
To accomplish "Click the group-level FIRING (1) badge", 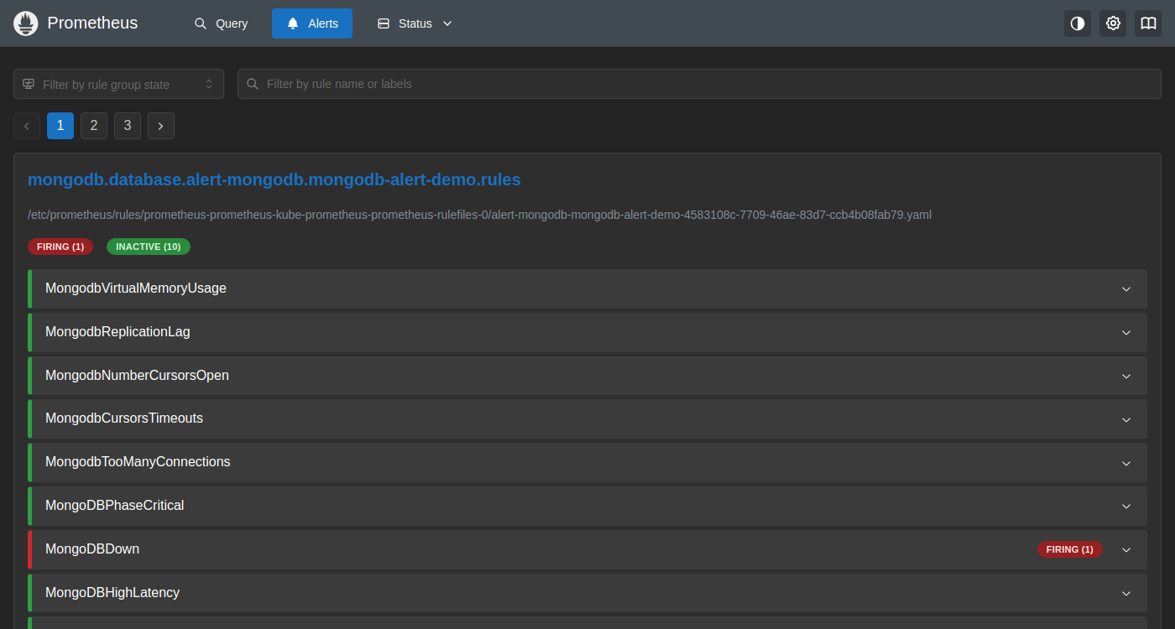I will pos(60,247).
